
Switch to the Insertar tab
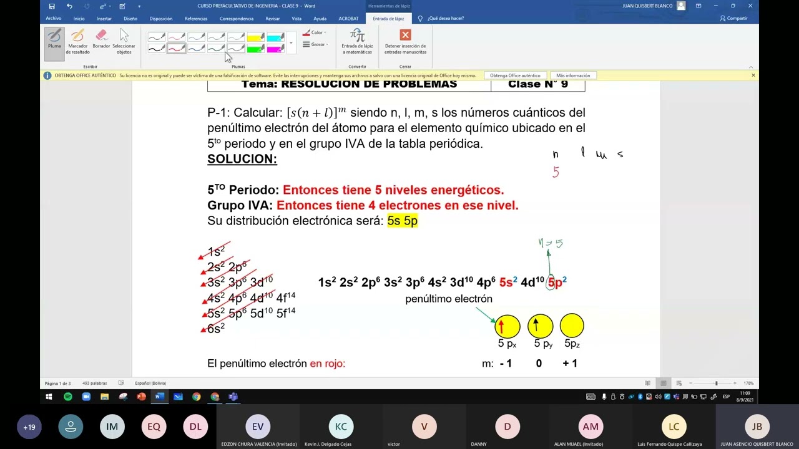click(104, 19)
